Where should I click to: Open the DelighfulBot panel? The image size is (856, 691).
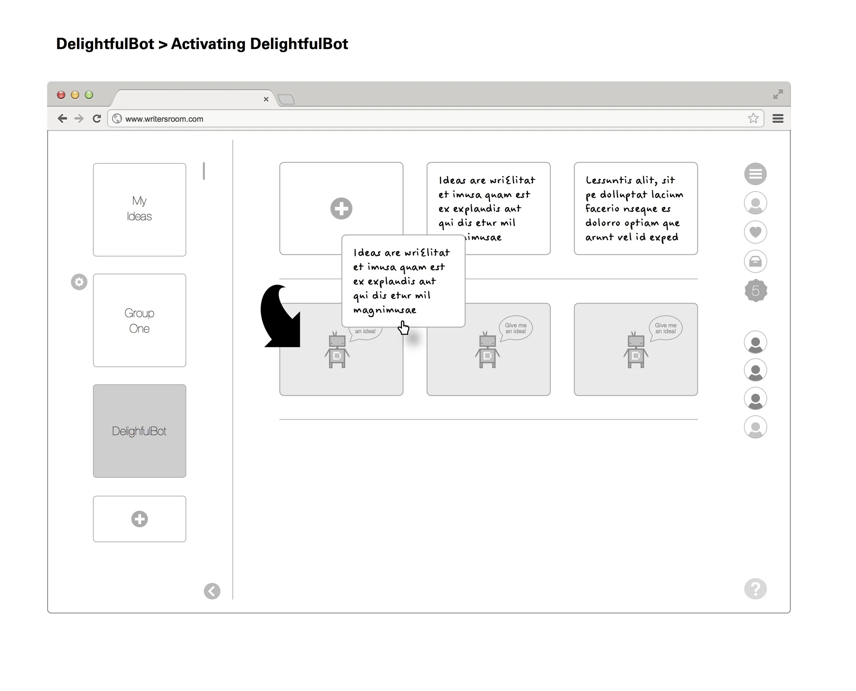[x=139, y=431]
